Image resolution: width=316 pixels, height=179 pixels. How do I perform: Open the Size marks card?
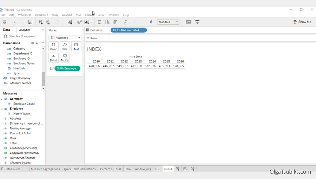click(x=65, y=47)
